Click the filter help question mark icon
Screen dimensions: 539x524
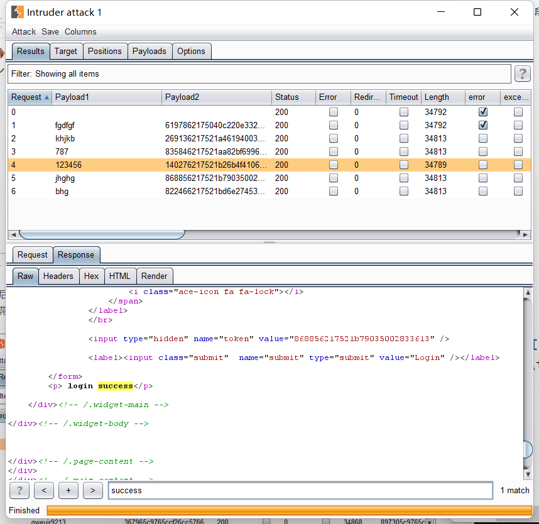(522, 74)
